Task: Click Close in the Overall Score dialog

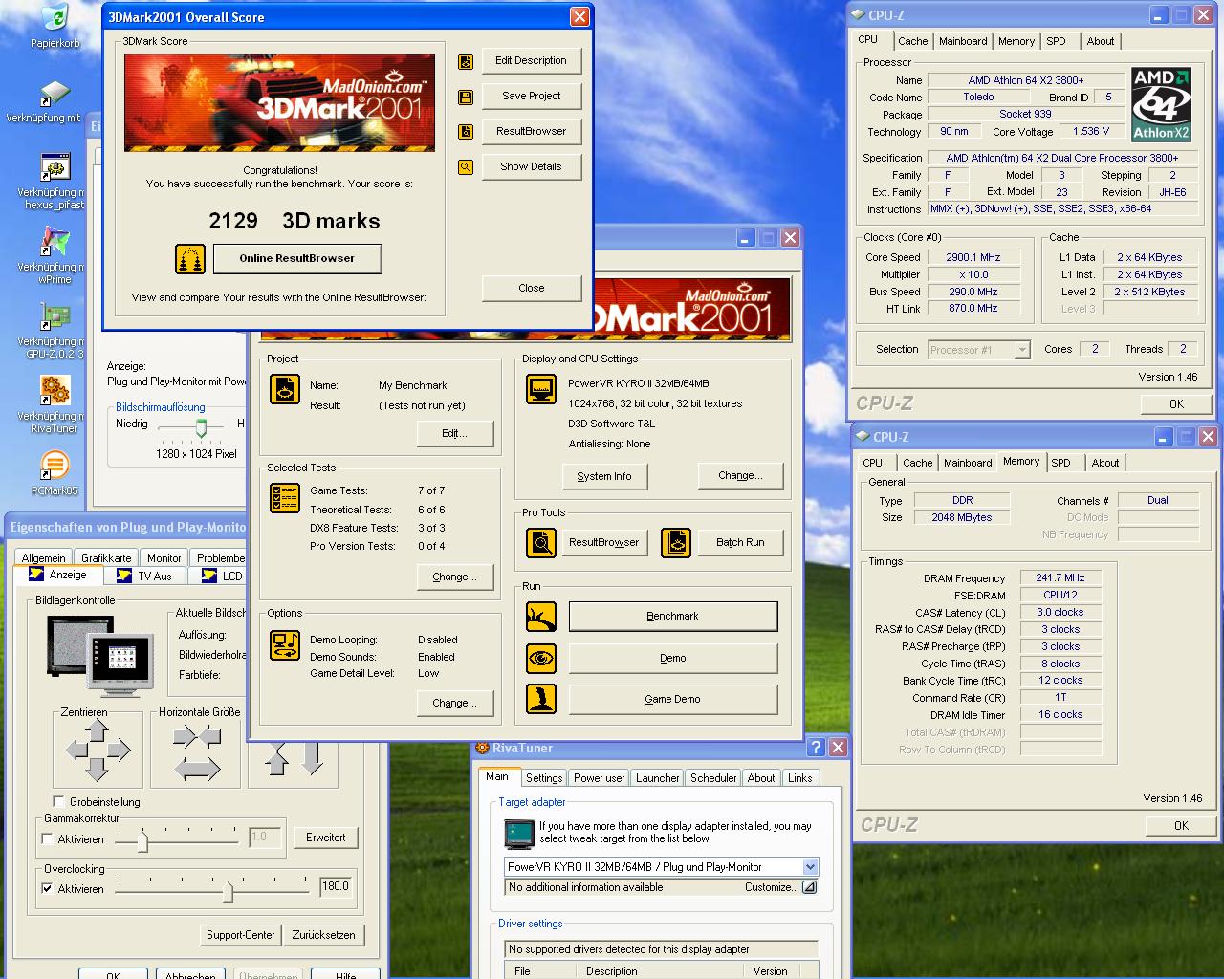Action: 532,288
